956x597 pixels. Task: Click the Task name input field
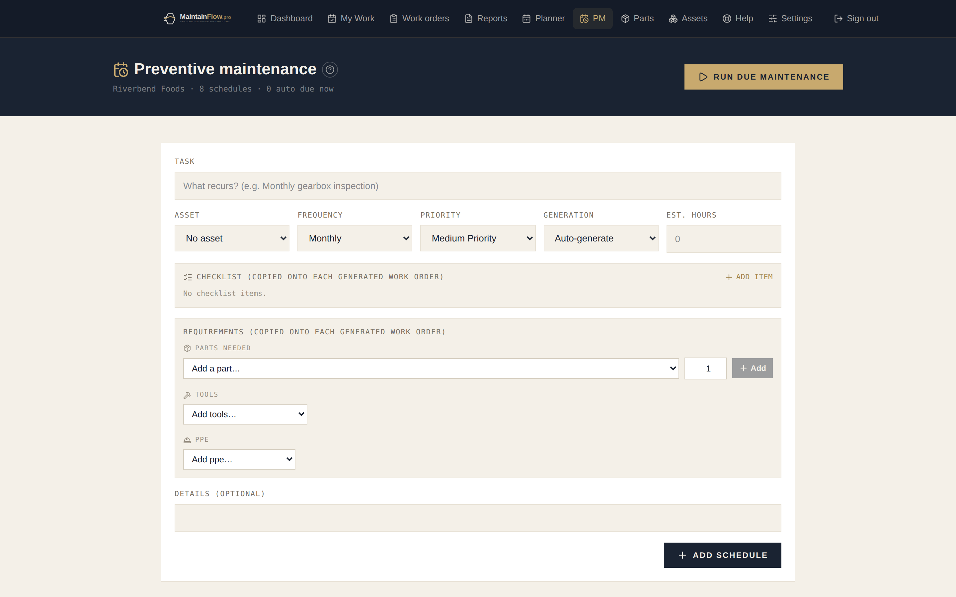click(478, 186)
